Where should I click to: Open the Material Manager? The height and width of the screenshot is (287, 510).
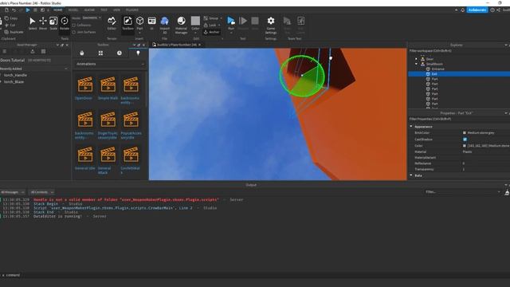(181, 25)
